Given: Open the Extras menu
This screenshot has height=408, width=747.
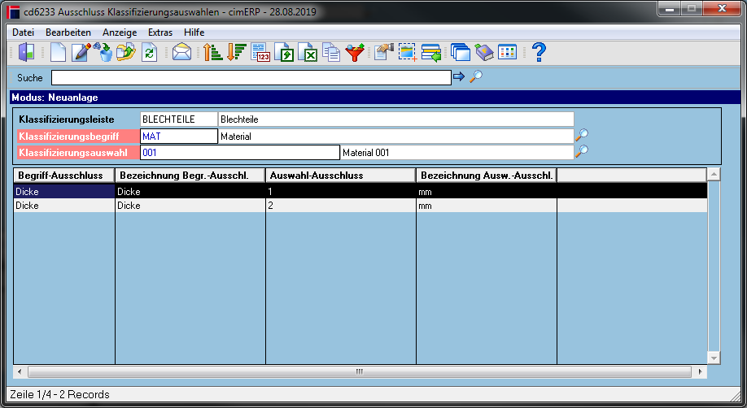Looking at the screenshot, I should (160, 33).
